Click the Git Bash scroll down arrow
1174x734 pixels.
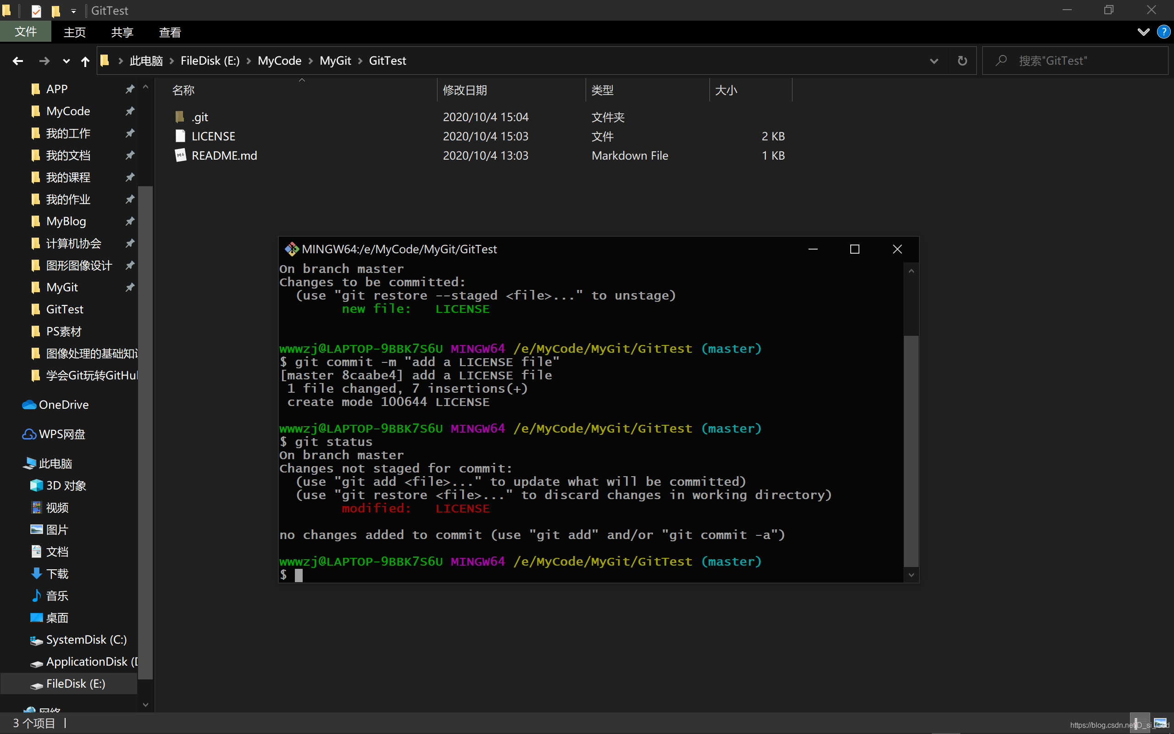point(912,575)
